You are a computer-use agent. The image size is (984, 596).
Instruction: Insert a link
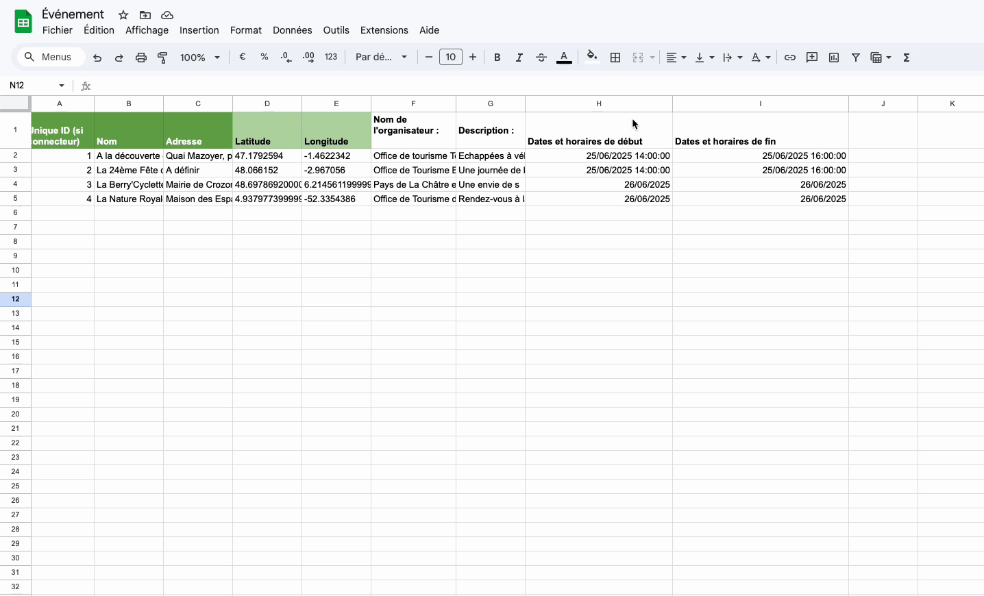coord(790,58)
